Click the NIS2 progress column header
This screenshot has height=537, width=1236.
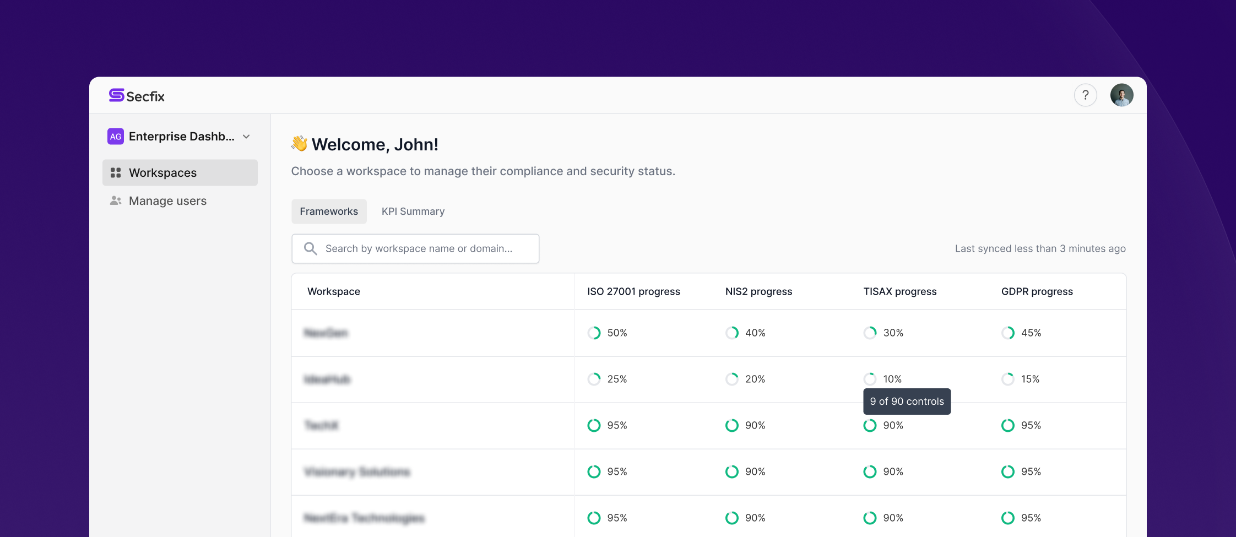758,292
